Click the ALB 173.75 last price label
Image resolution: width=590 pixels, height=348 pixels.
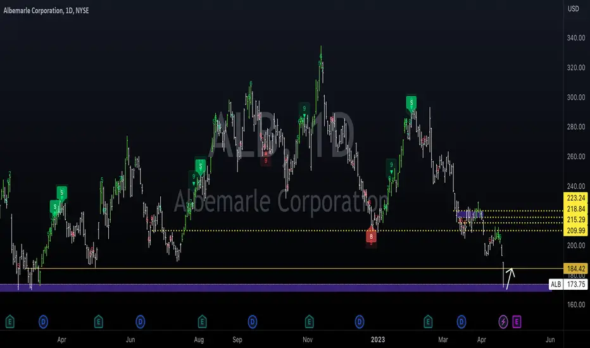[568, 285]
